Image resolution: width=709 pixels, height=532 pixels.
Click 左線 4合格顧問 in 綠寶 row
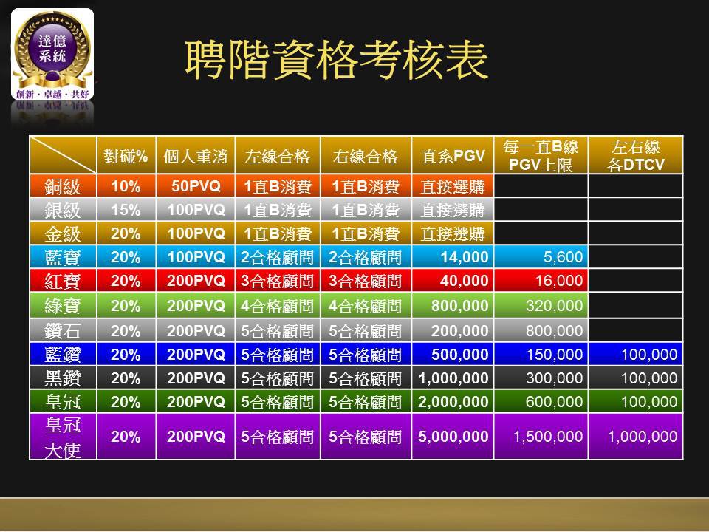tap(277, 306)
